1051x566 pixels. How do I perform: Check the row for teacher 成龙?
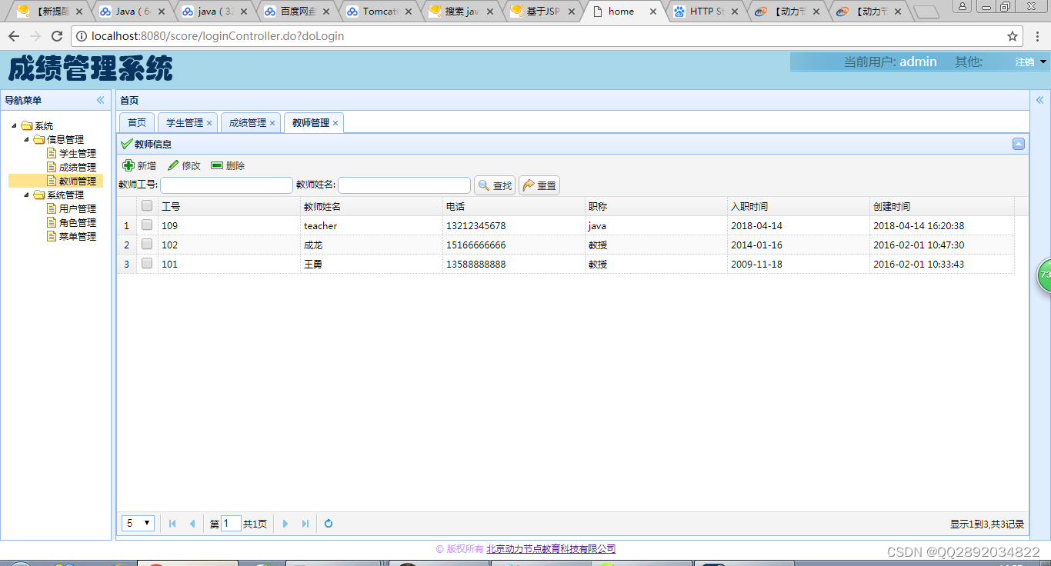[x=147, y=244]
